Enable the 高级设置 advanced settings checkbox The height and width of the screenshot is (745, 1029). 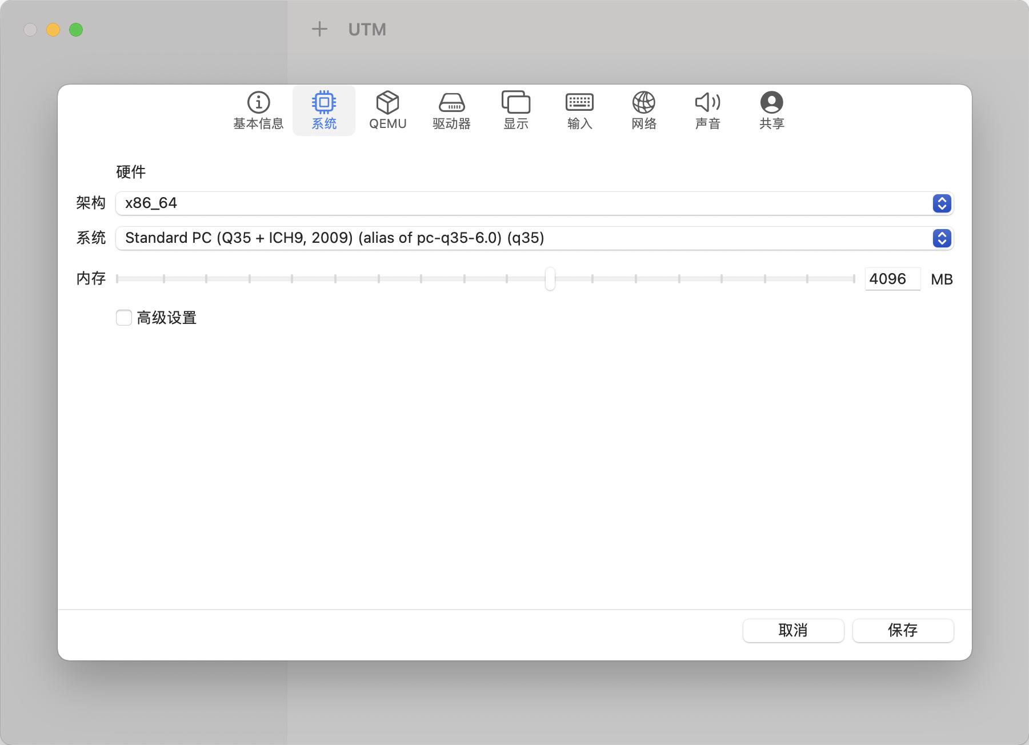click(123, 317)
